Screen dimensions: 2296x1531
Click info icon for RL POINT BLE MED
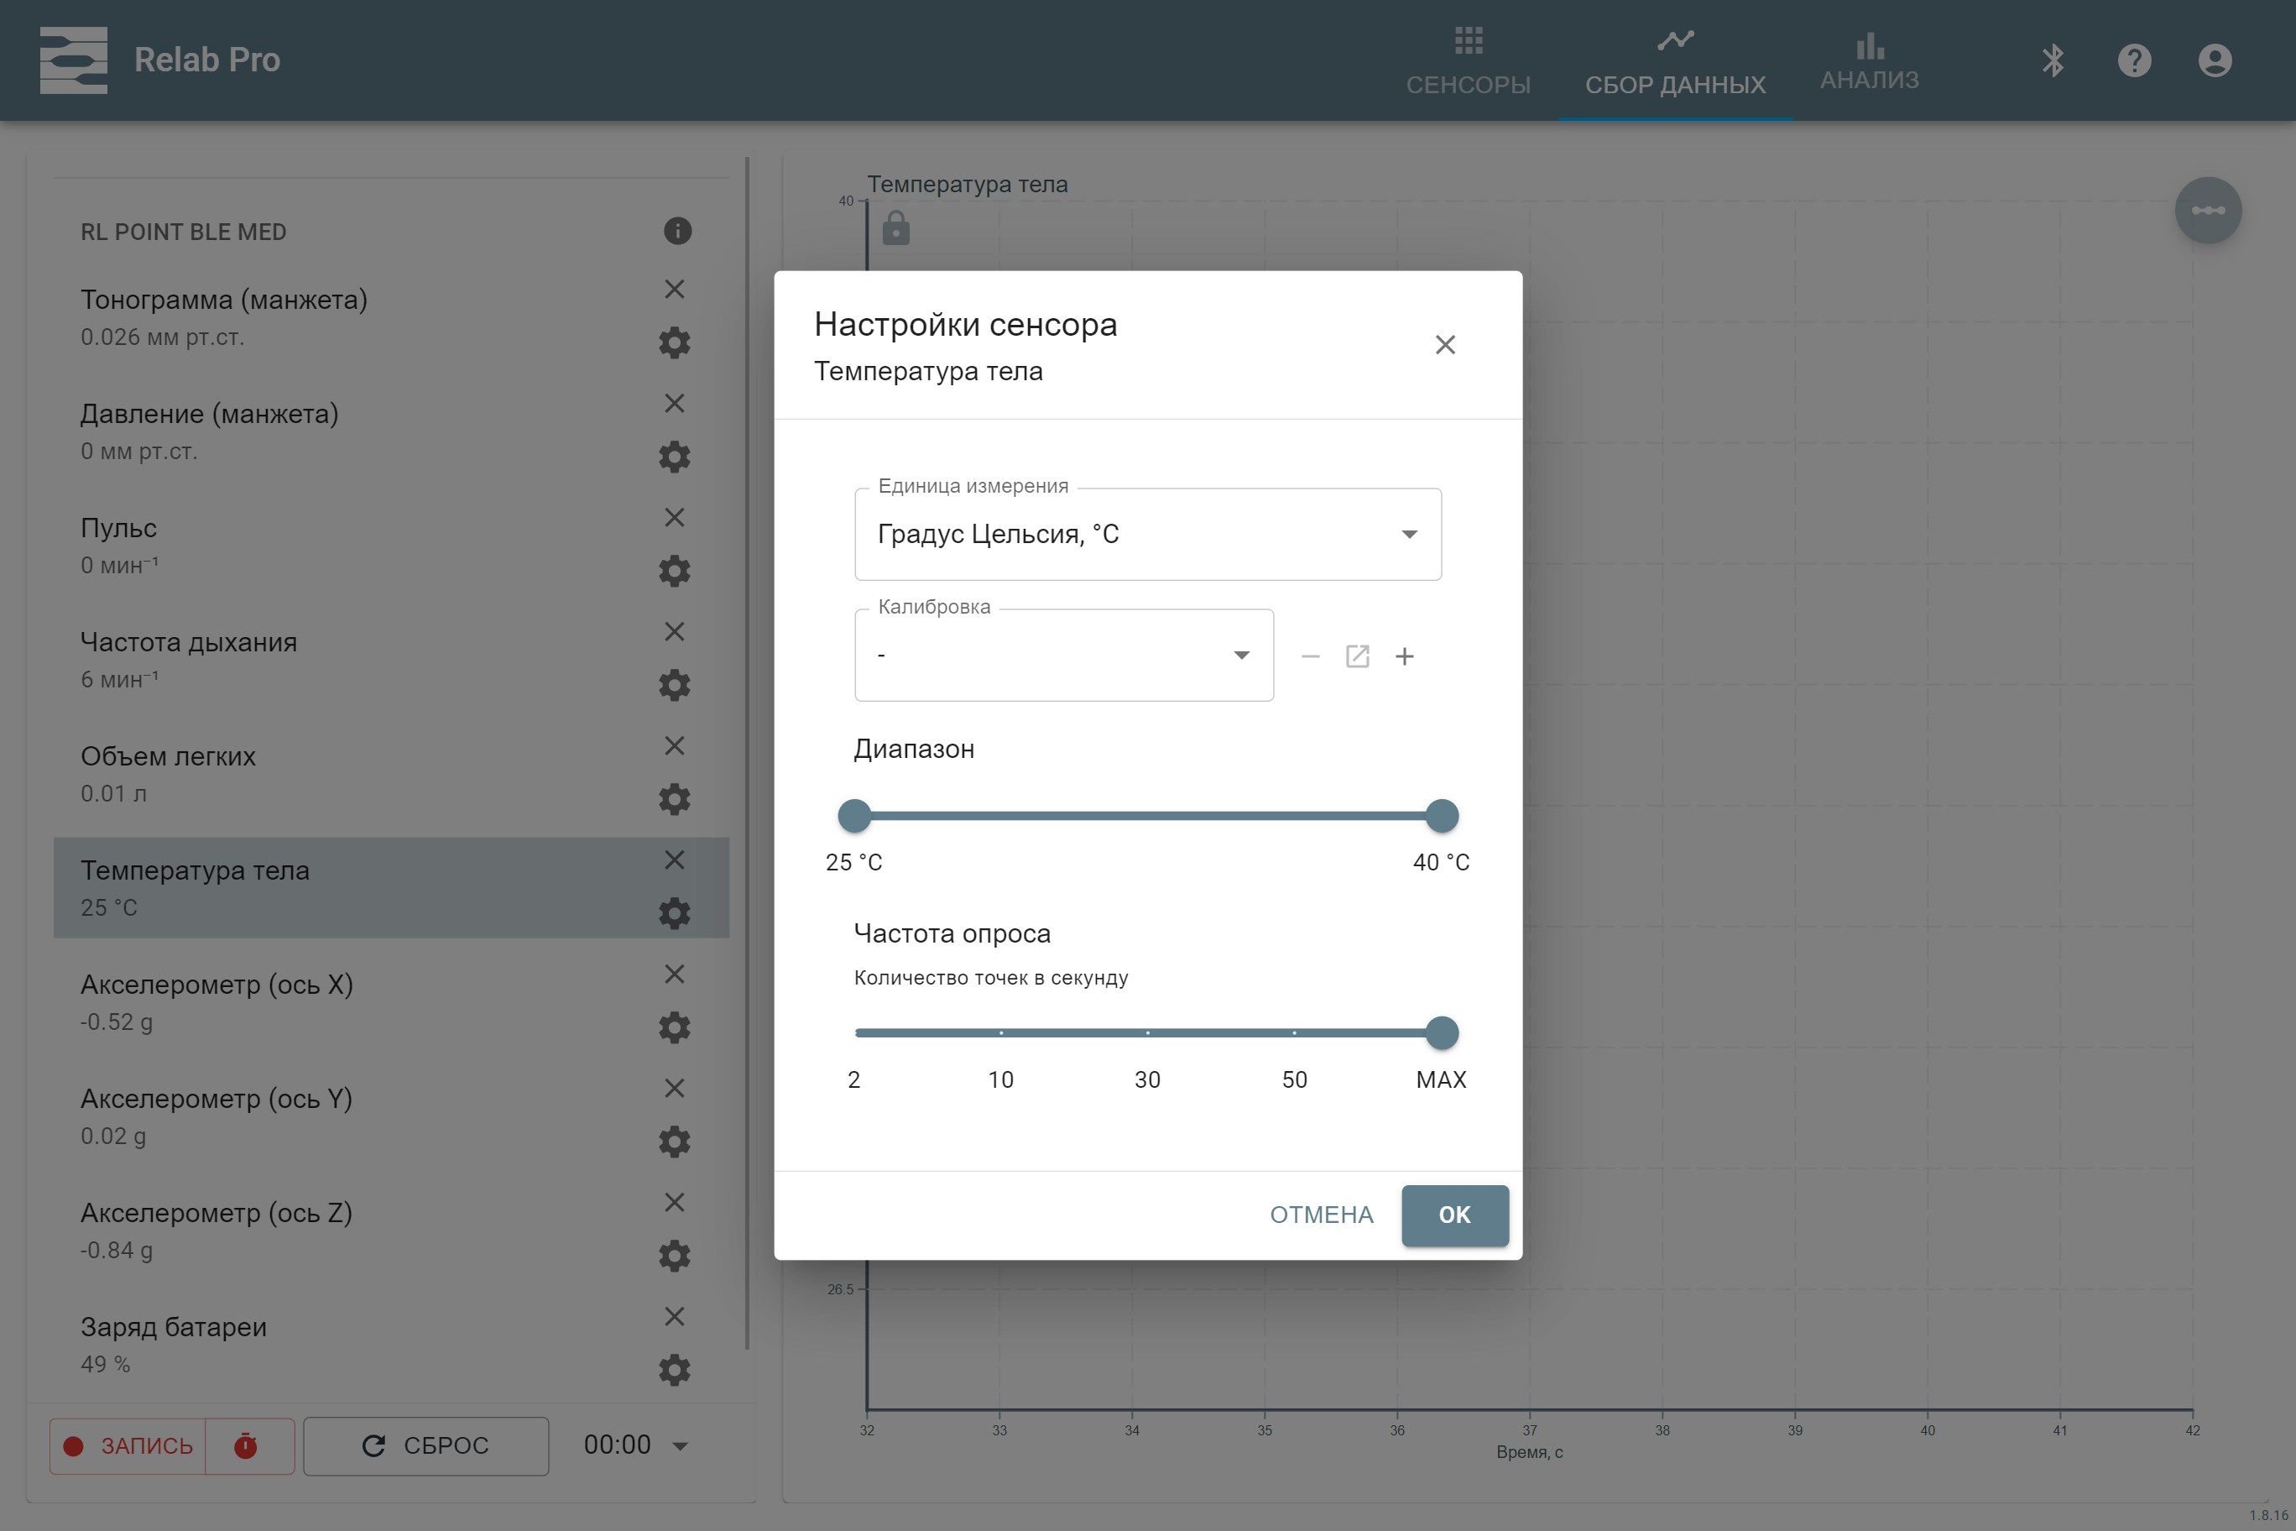(677, 232)
